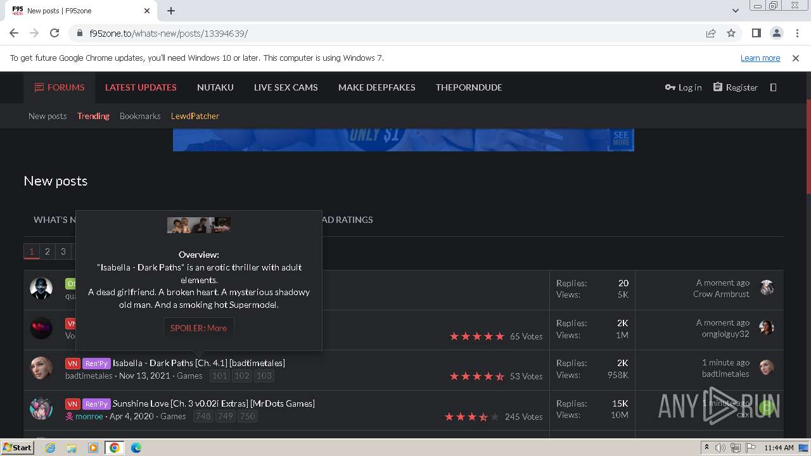Click first thread starter avatar with mask
Image resolution: width=811 pixels, height=456 pixels.
point(41,288)
